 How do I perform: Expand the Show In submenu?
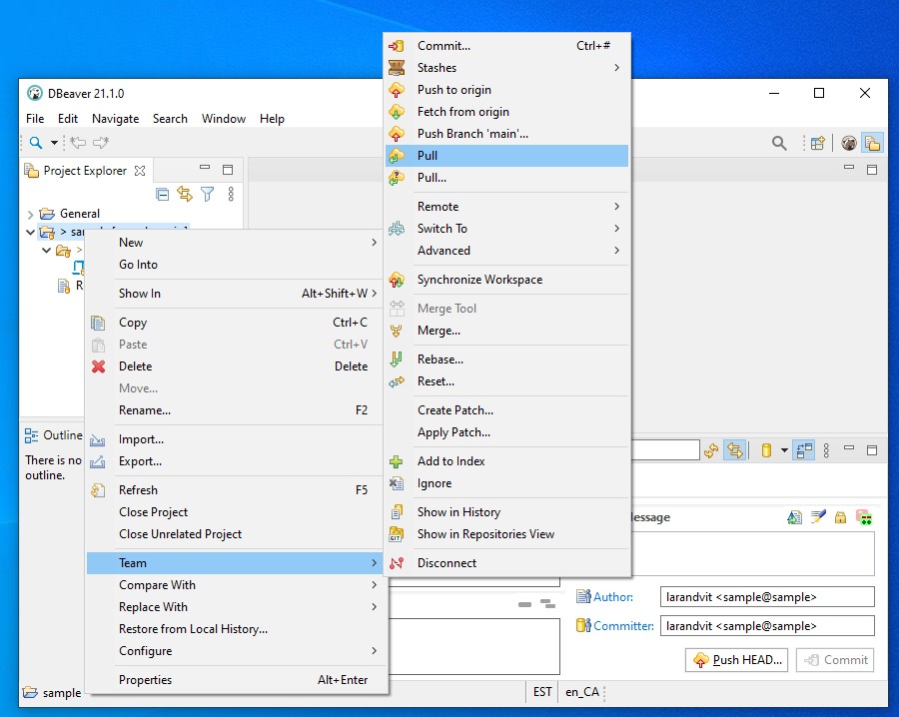(236, 294)
